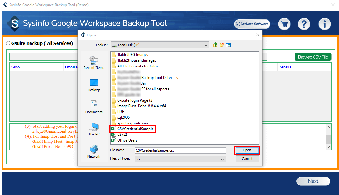Select the Backup Tool Defect ss folder
Screen dimensions: 339x195
(x=145, y=78)
